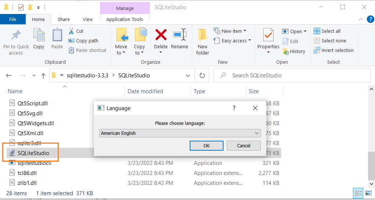Switch to the Share tab
Screen dimensions: 375x200
click(64, 20)
